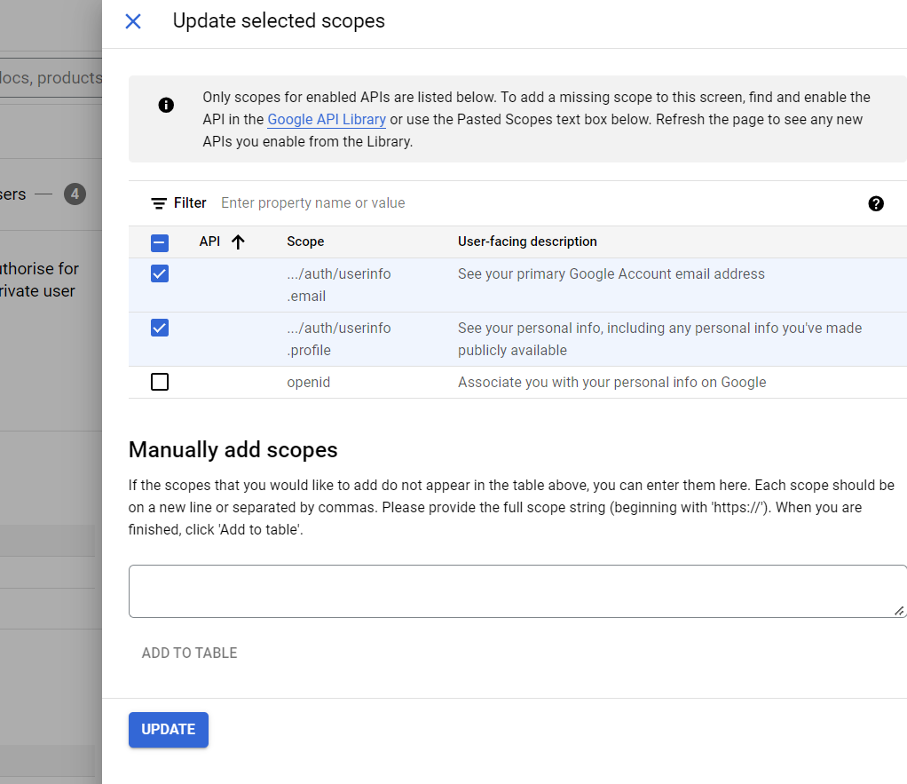Uncheck the userinfo.profile scope checkbox
907x784 pixels.
(x=160, y=328)
